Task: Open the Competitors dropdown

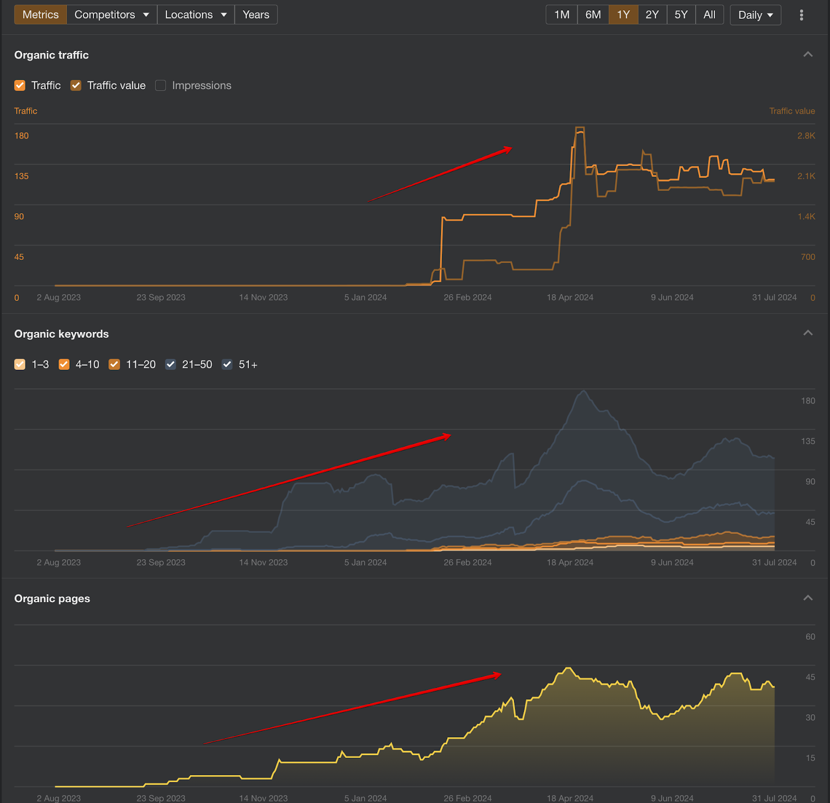Action: pos(112,15)
